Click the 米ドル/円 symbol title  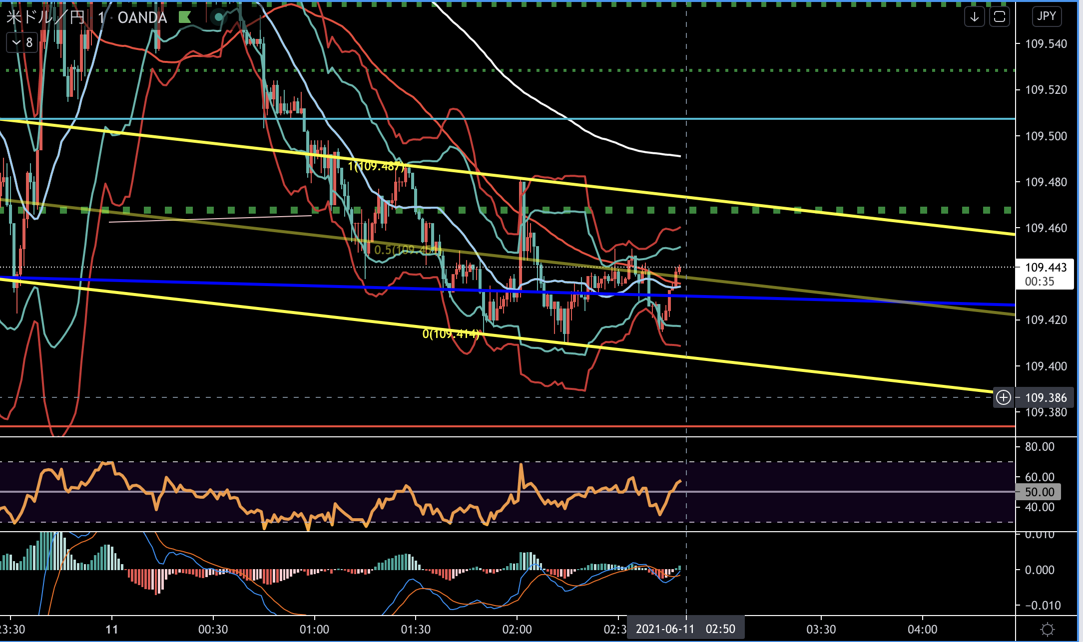point(45,17)
